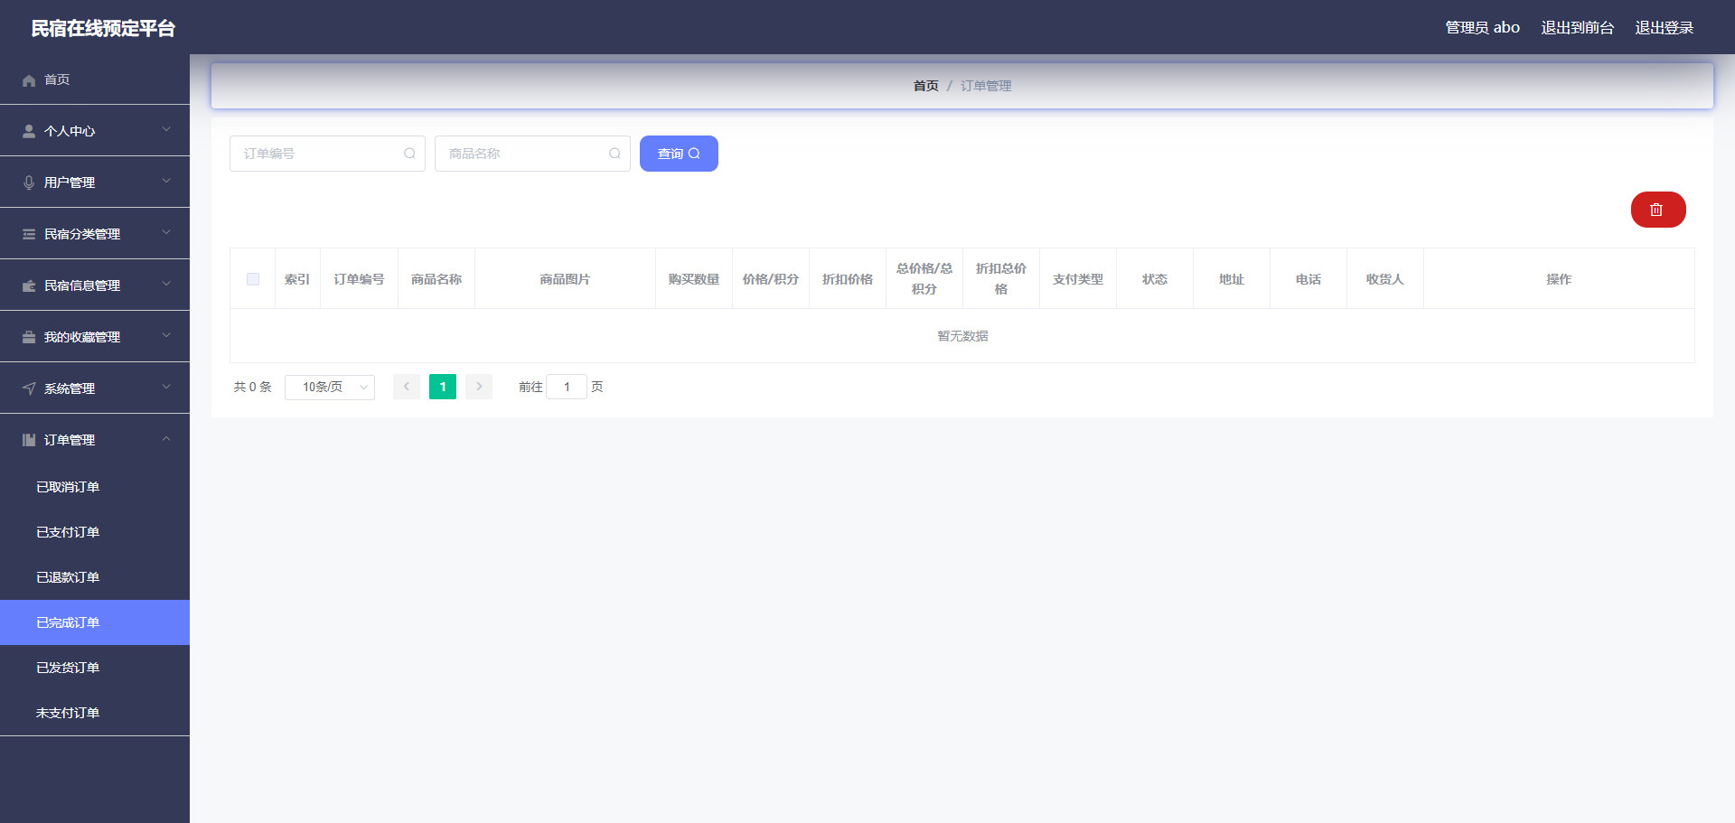Click the 操作 column header

point(1559,279)
